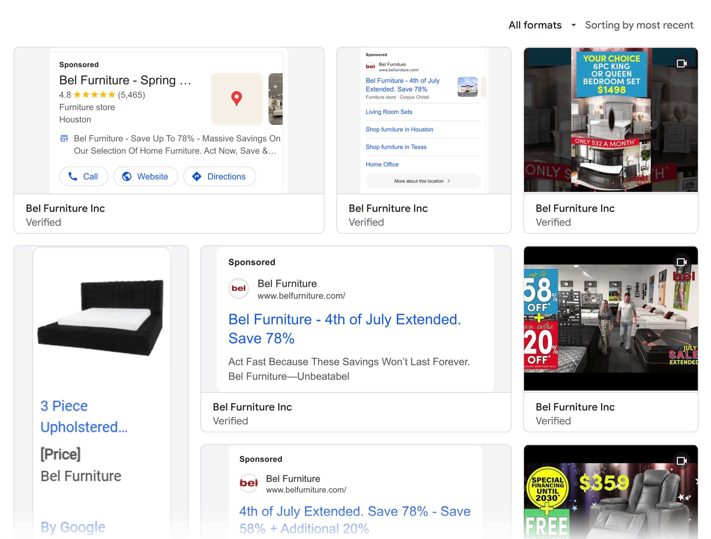Click the Bel Furniture seller name in product card
This screenshot has height=539, width=711.
(81, 476)
